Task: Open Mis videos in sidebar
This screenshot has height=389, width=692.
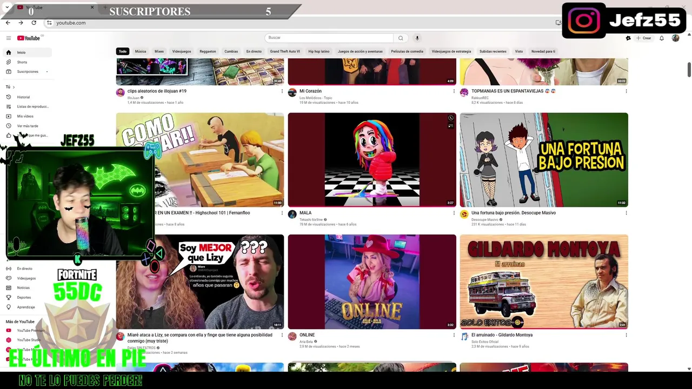Action: 28,116
